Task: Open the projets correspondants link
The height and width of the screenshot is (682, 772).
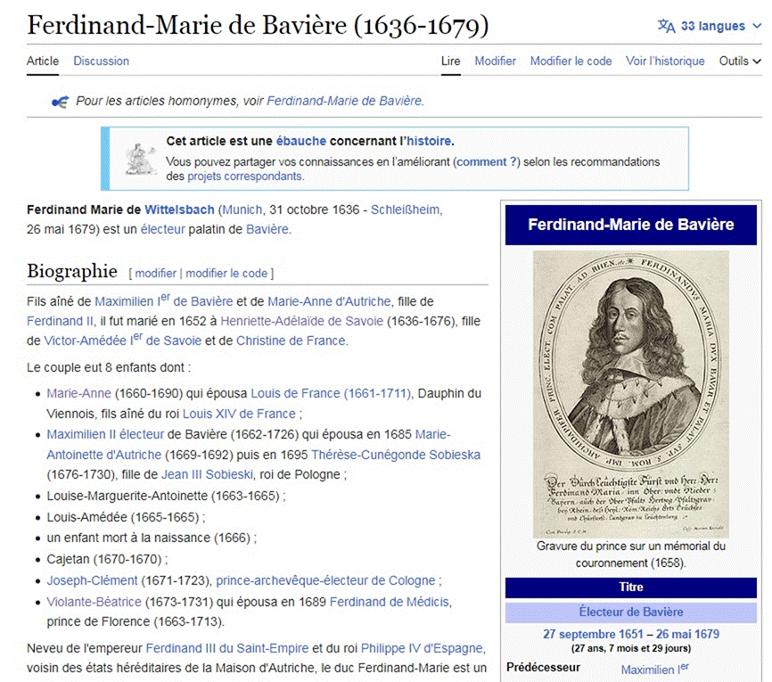Action: (244, 177)
